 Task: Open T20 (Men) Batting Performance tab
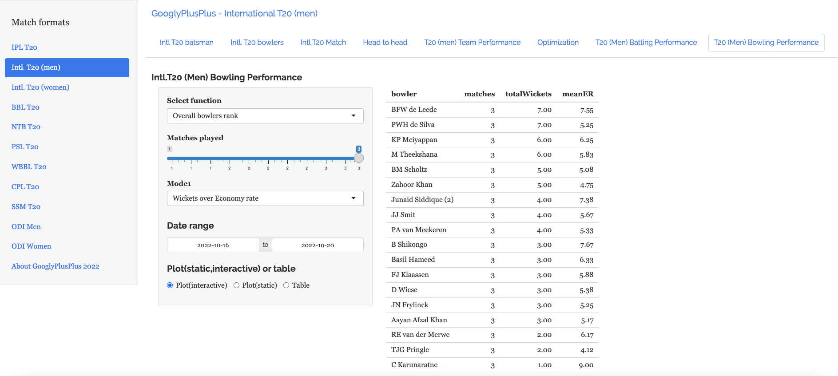[x=646, y=43]
